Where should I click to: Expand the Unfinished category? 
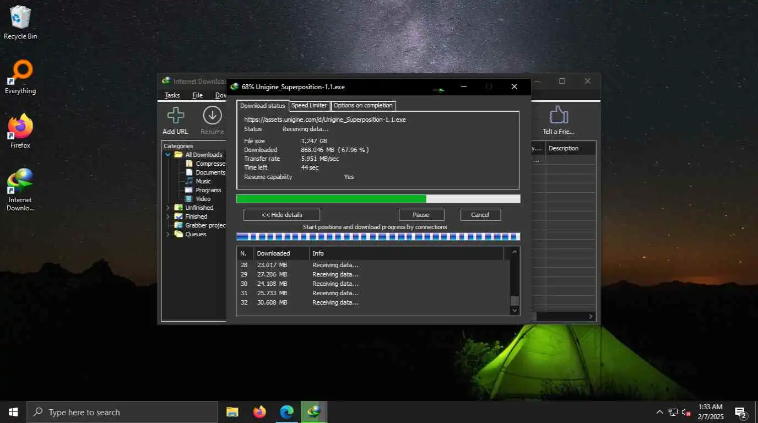tap(168, 208)
